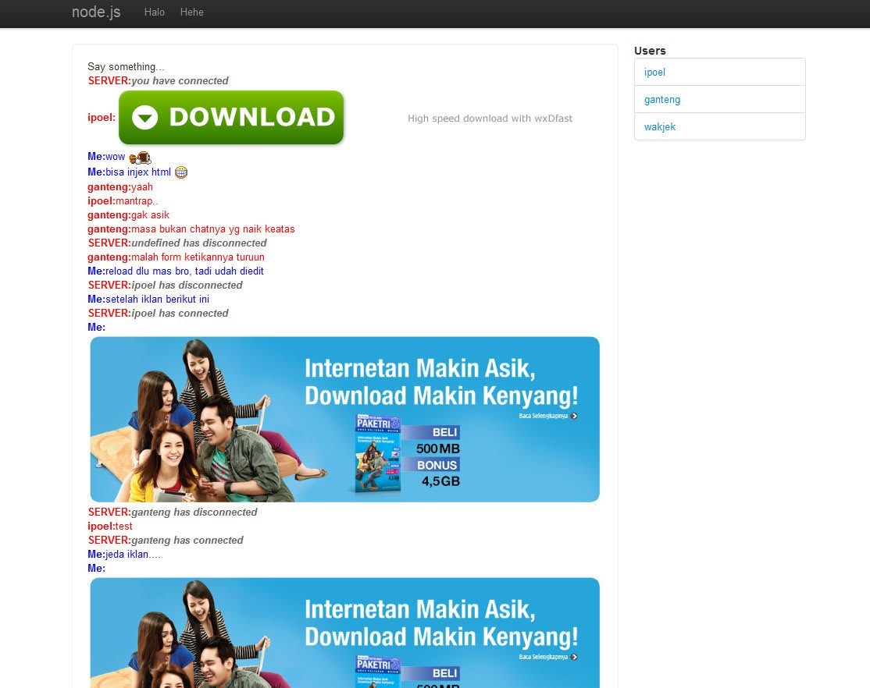
Task: Click 'you have connected' server message
Action: [180, 81]
